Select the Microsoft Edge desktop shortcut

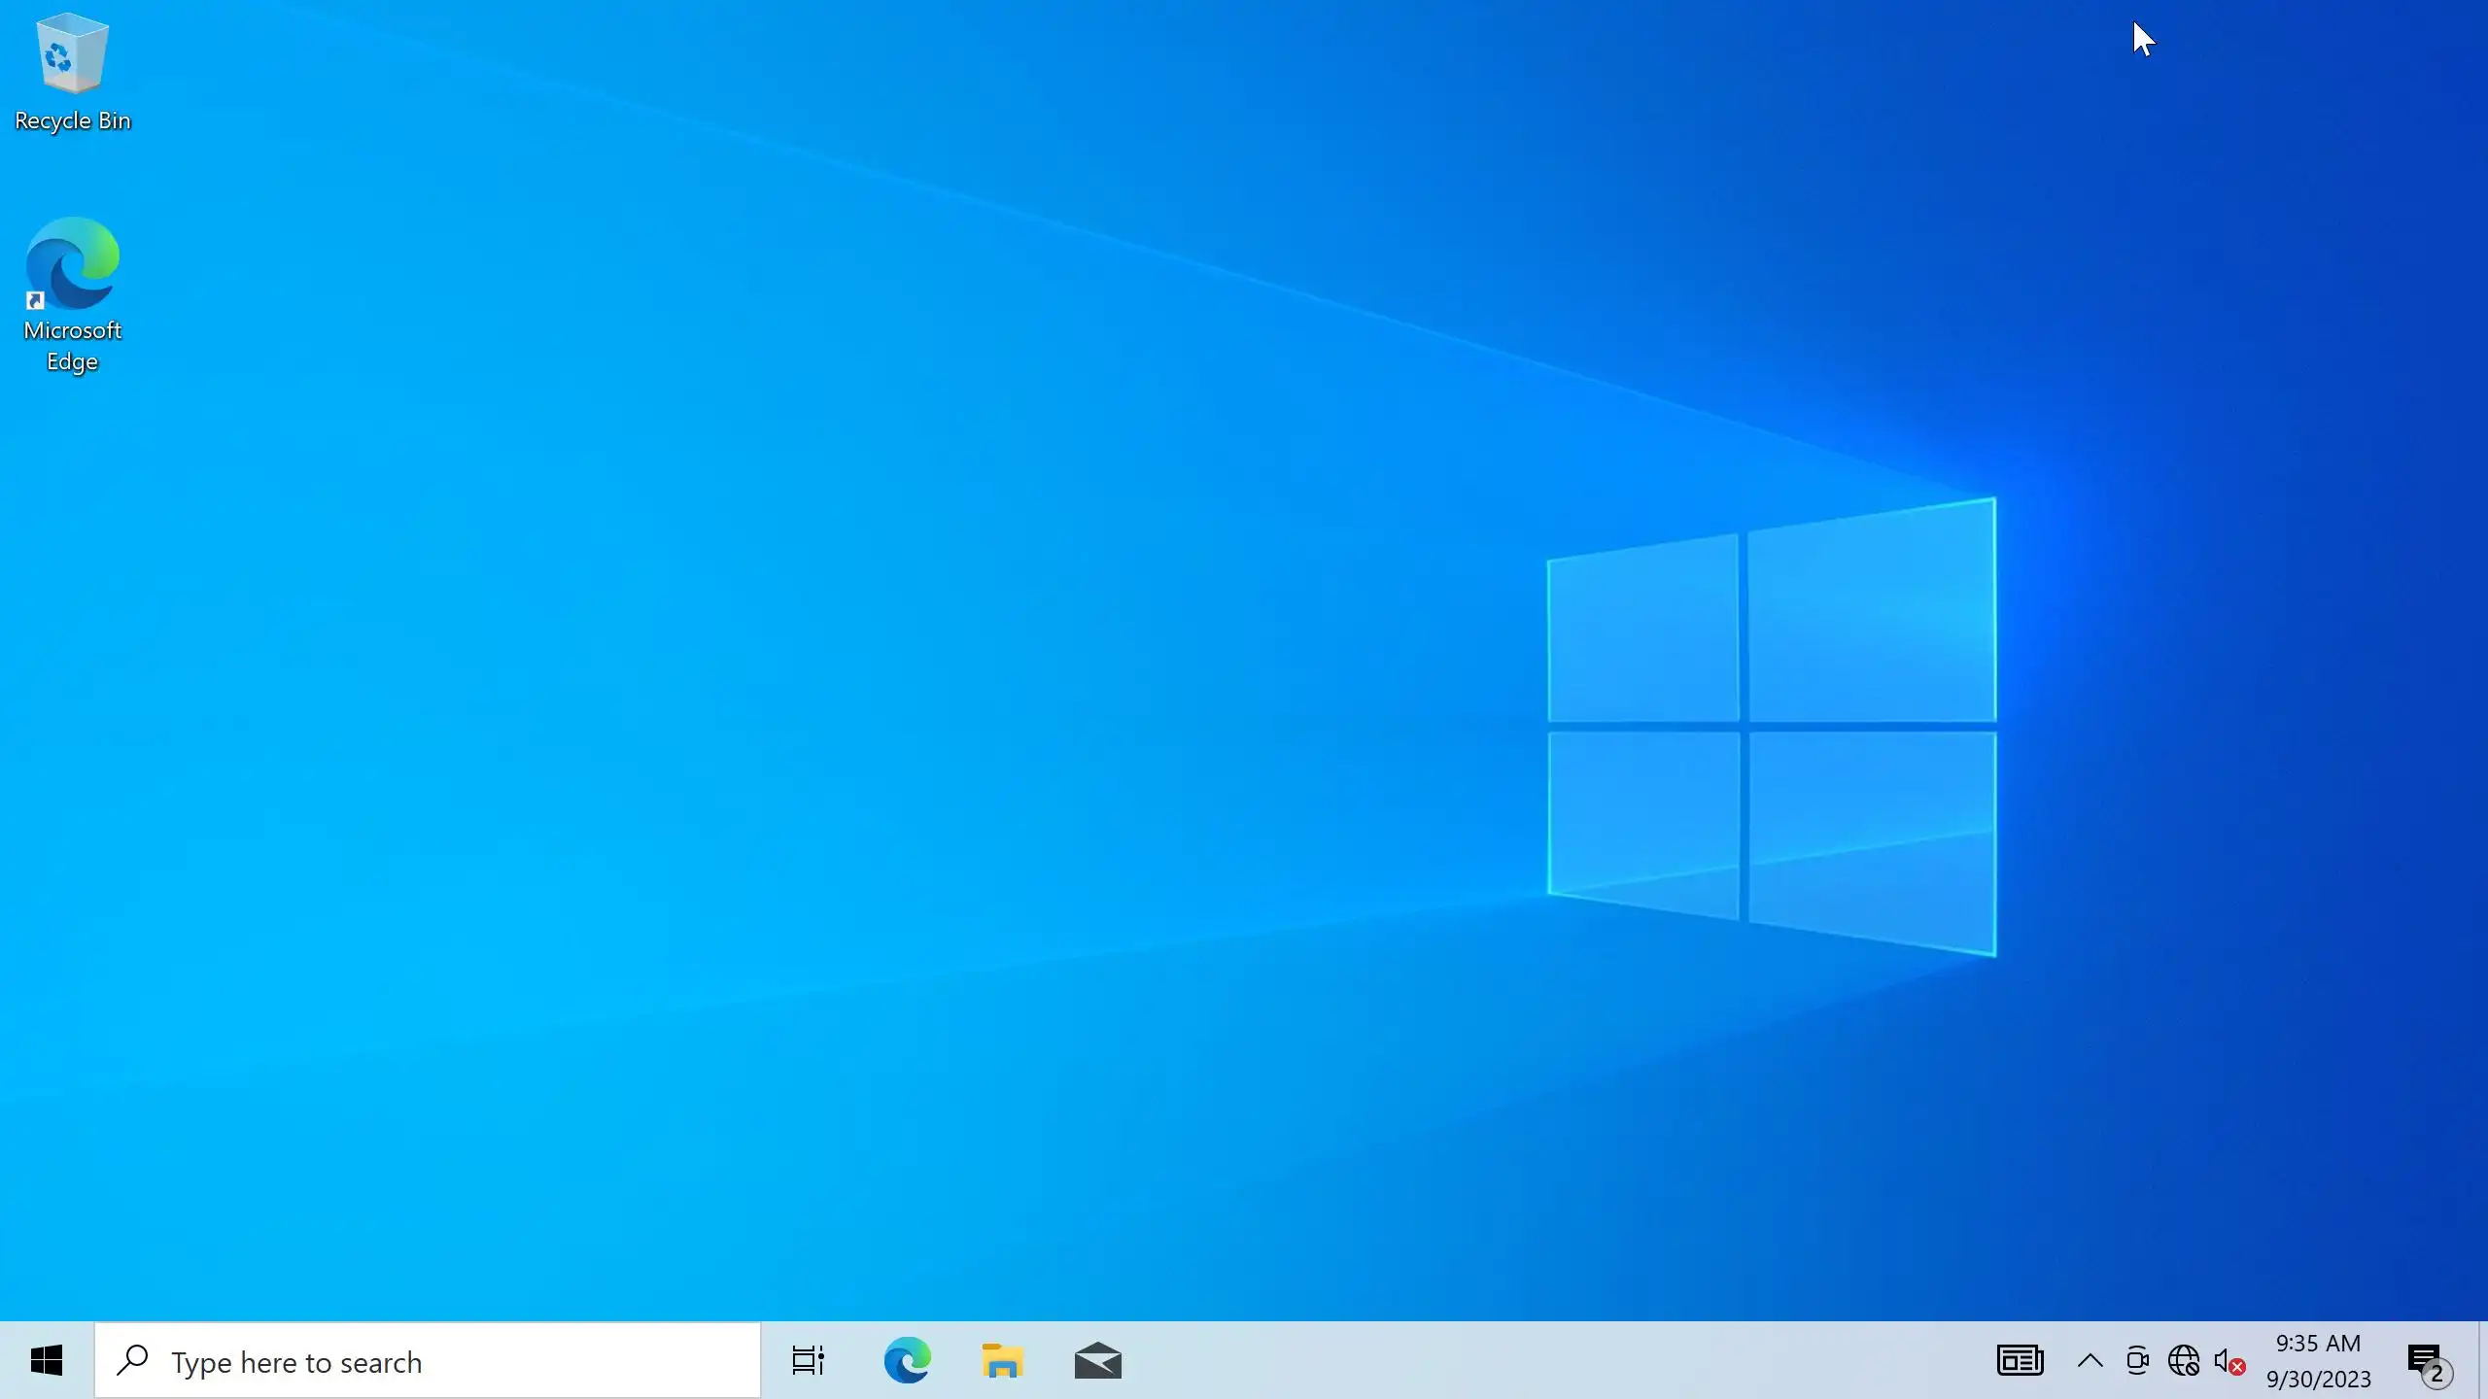tap(72, 264)
